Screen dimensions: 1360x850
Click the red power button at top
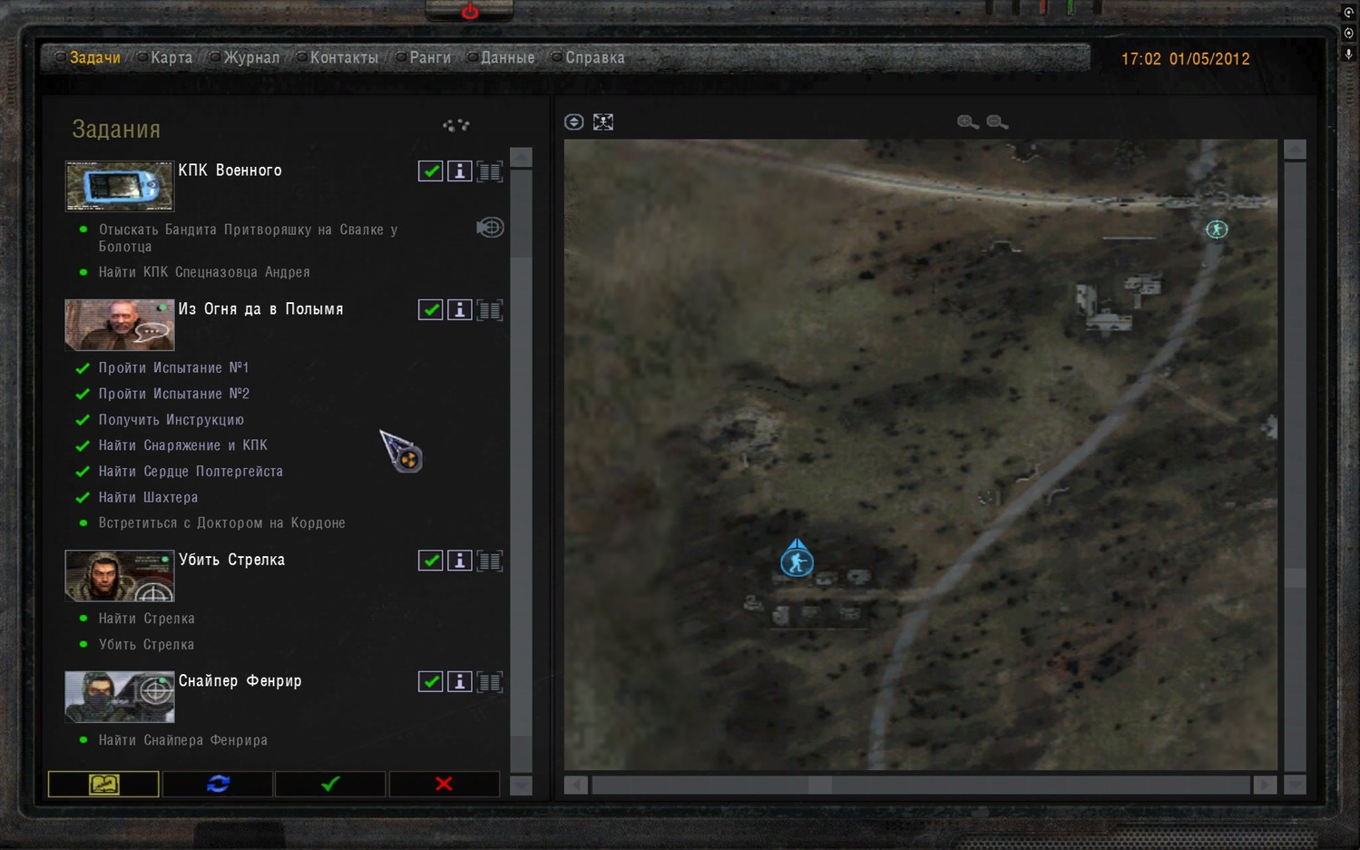coord(470,11)
